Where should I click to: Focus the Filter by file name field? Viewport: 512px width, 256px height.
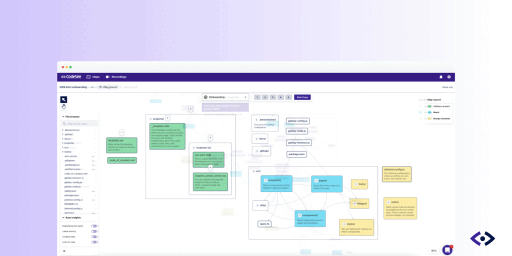(x=79, y=124)
